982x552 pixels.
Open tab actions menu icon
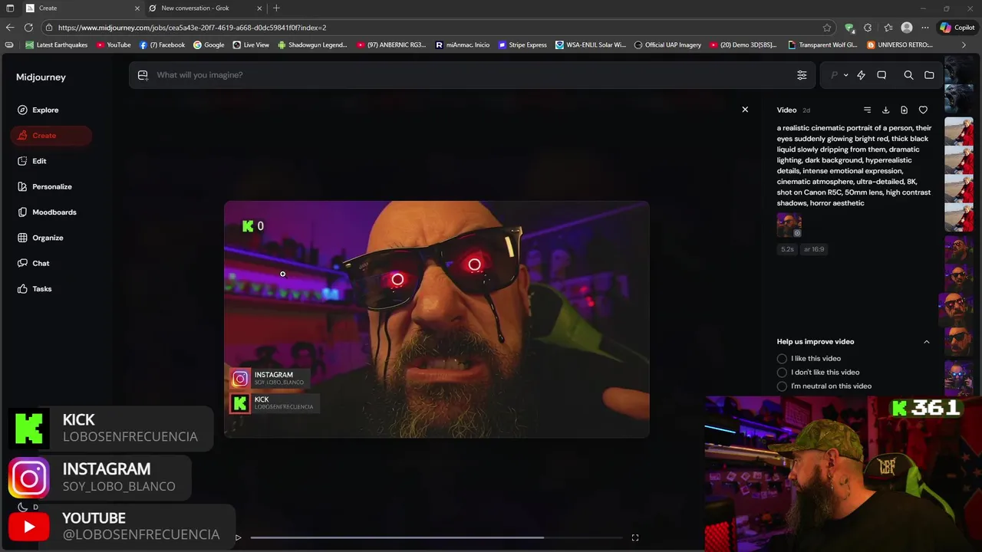coord(10,8)
